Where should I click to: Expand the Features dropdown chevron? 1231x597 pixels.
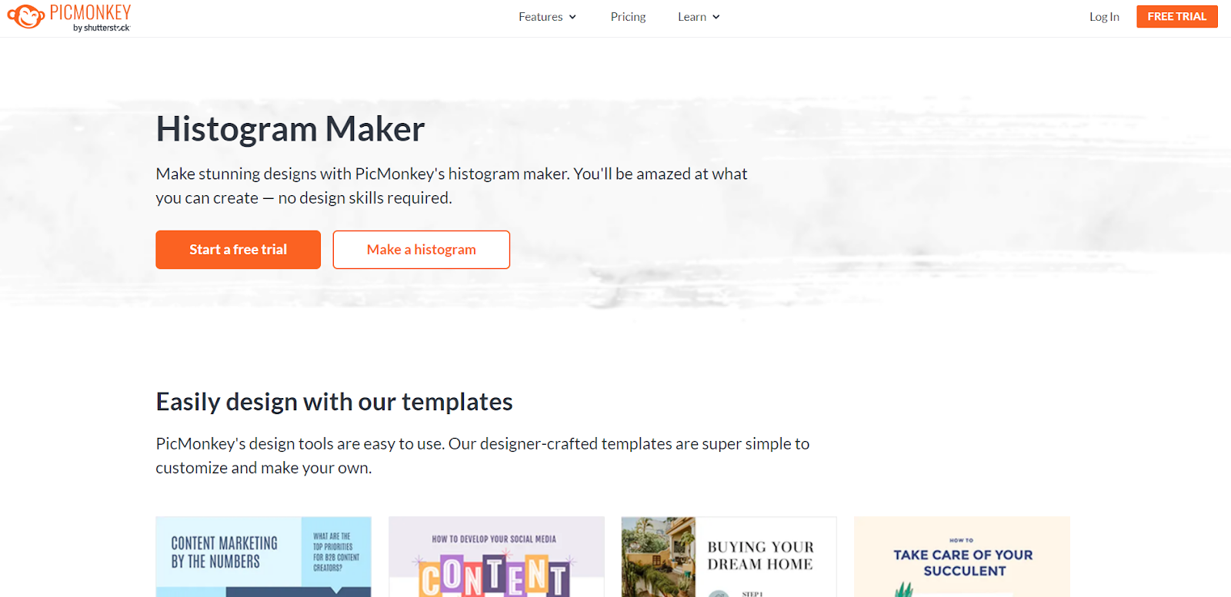click(x=572, y=17)
